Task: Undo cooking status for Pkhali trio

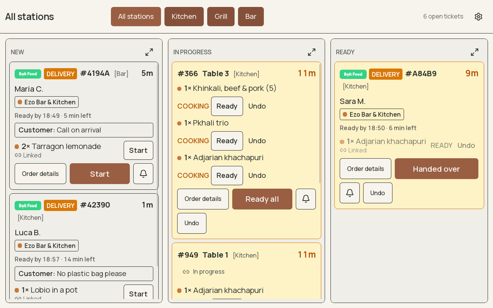Action: click(257, 141)
